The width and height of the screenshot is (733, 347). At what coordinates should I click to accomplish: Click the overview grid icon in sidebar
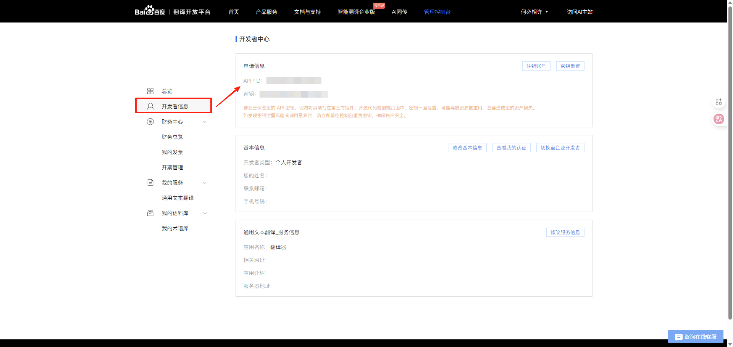pyautogui.click(x=150, y=91)
